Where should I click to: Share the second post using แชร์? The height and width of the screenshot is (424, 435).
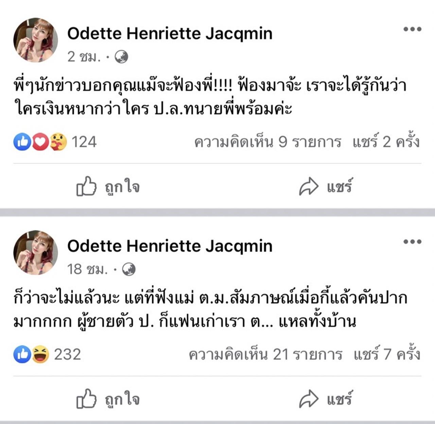click(x=326, y=399)
